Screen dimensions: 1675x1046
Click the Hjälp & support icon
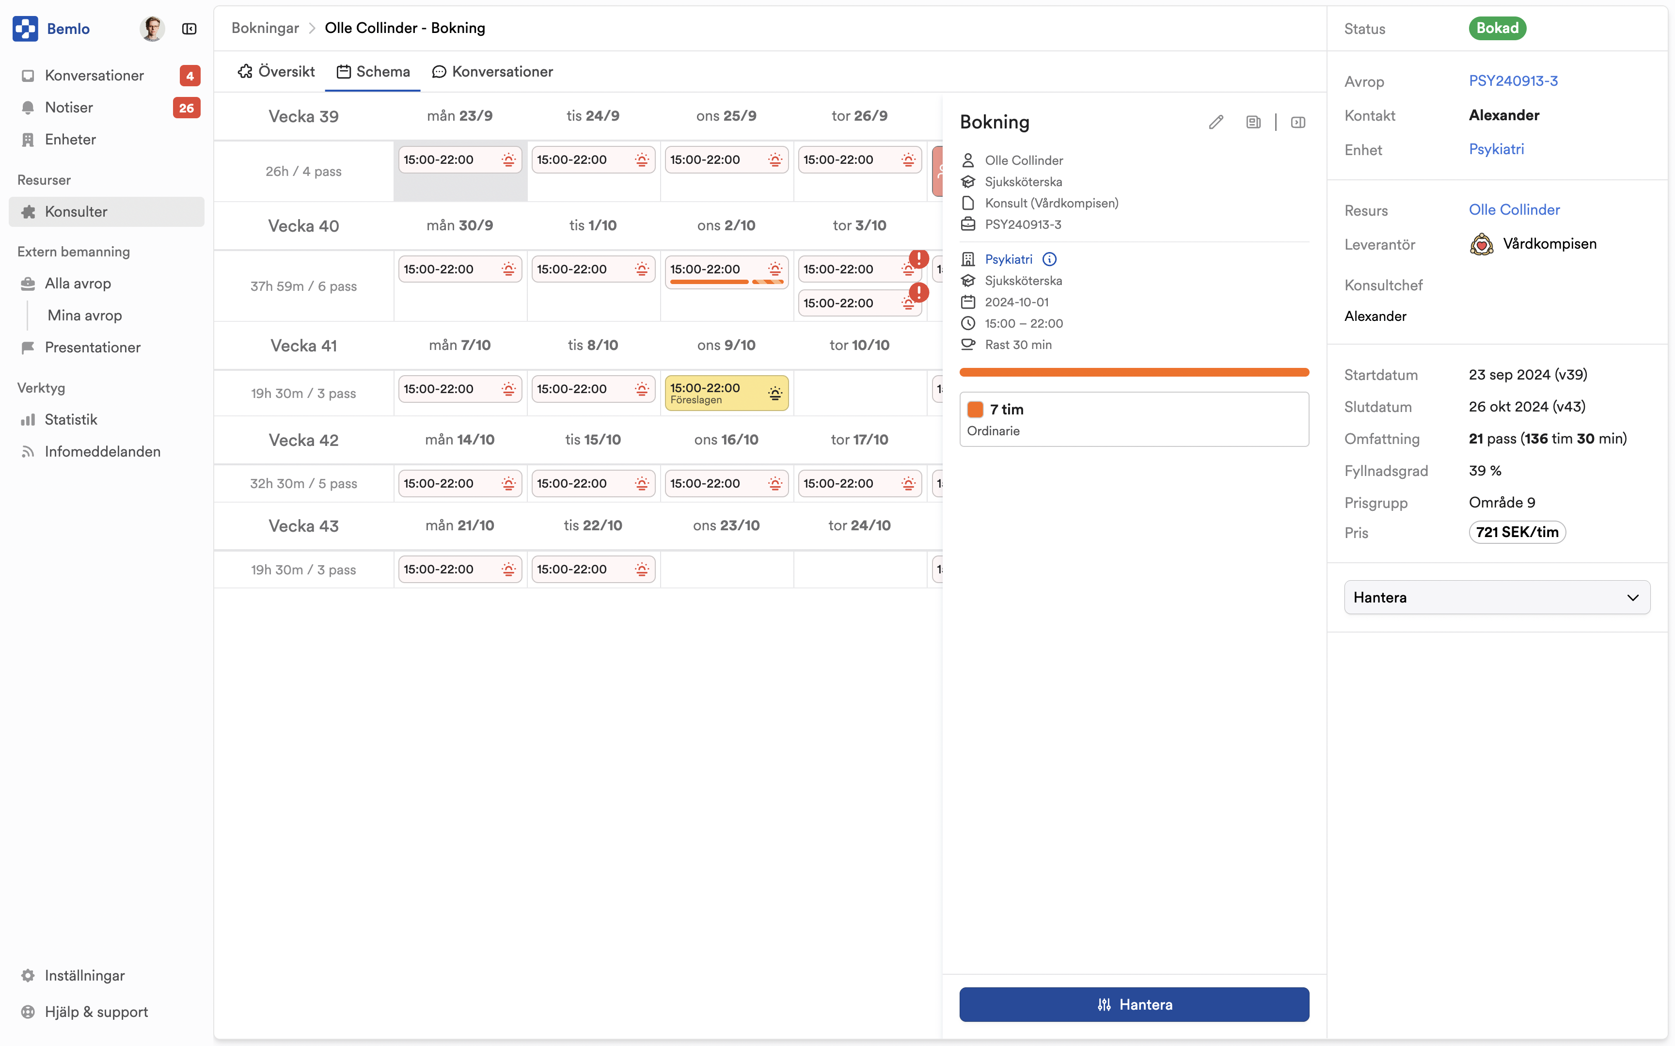[x=28, y=1012]
